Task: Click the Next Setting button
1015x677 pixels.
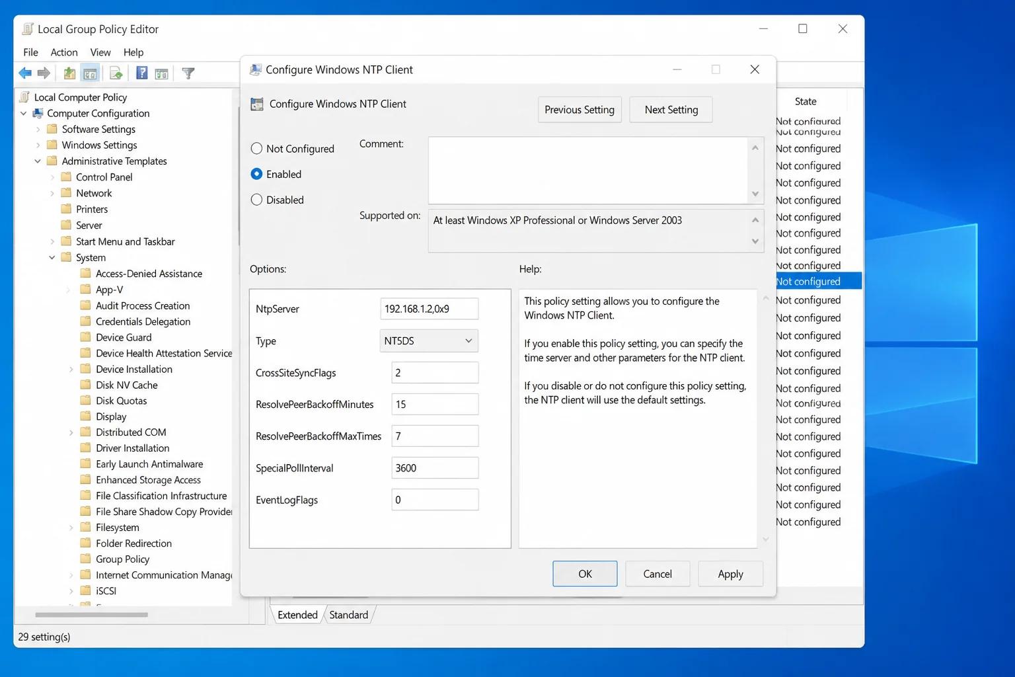Action: coord(671,110)
